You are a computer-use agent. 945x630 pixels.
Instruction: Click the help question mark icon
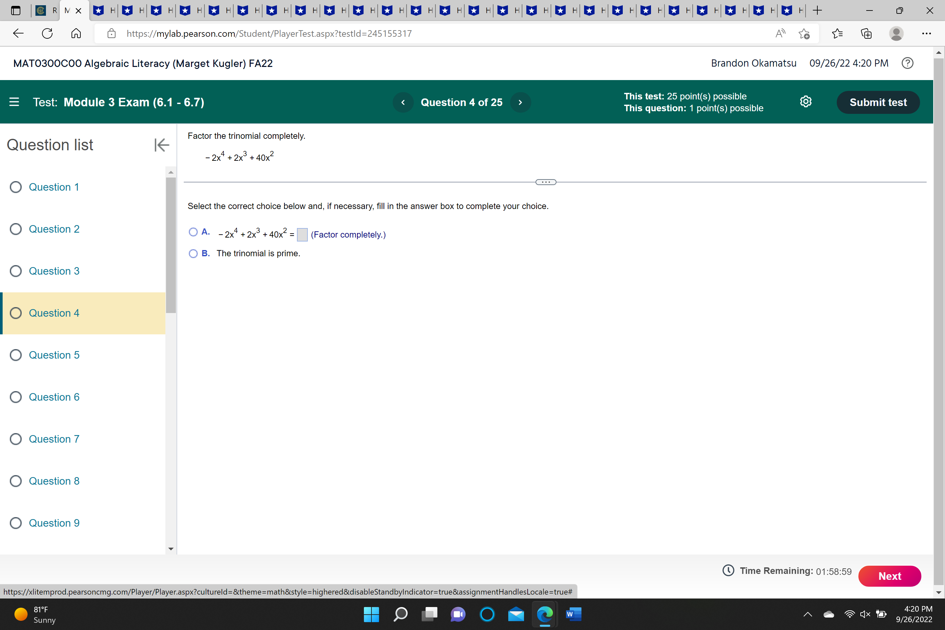tap(907, 63)
